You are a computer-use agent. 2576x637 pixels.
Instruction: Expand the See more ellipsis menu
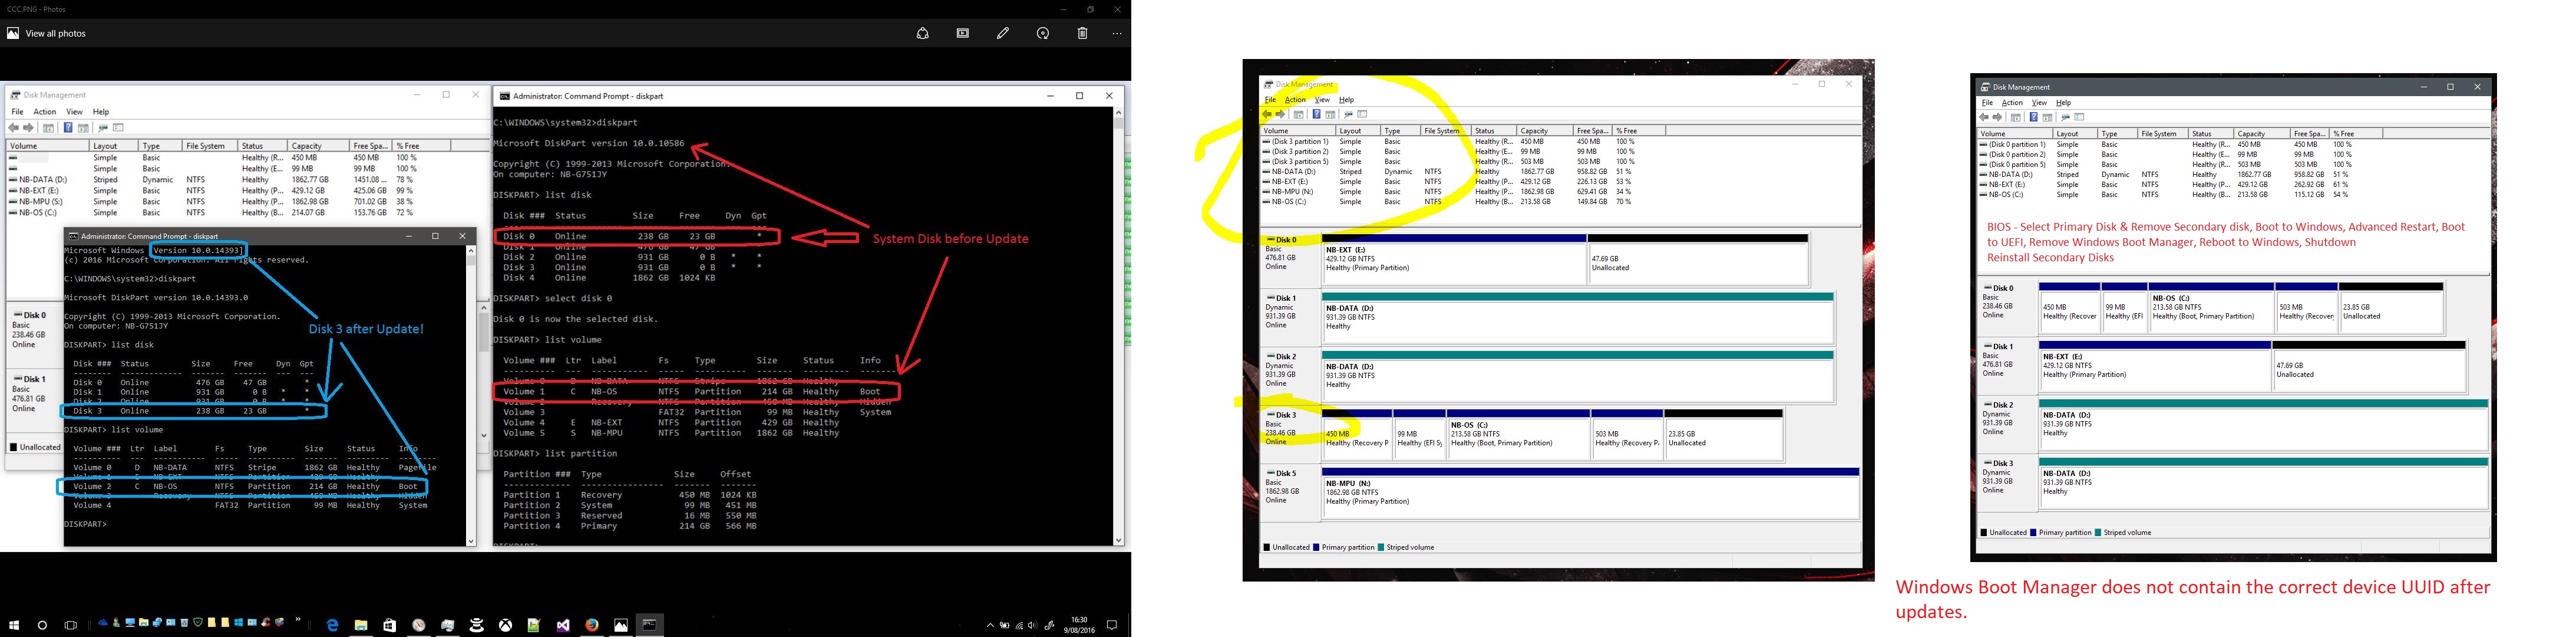[1117, 33]
